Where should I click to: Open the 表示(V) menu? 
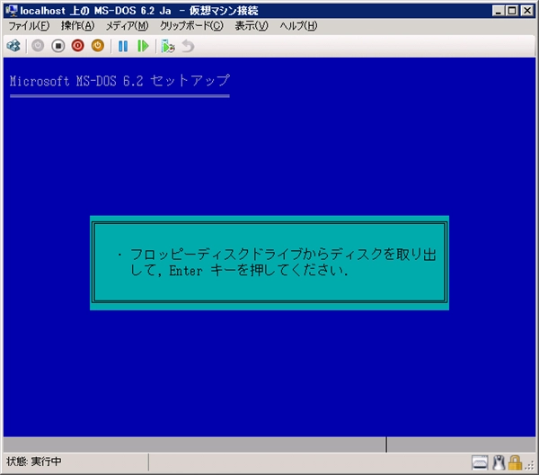[x=252, y=26]
